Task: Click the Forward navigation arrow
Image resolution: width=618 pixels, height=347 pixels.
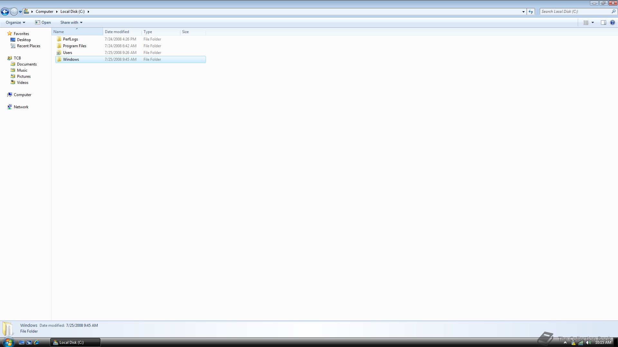Action: [14, 12]
